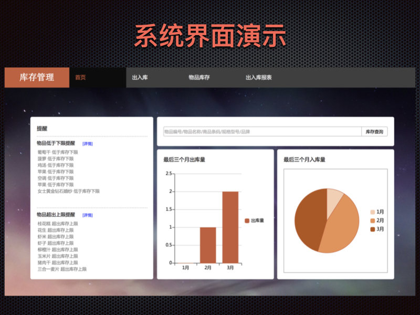Click the 出库量 legend color swatch
The image size is (420, 315).
click(x=247, y=220)
